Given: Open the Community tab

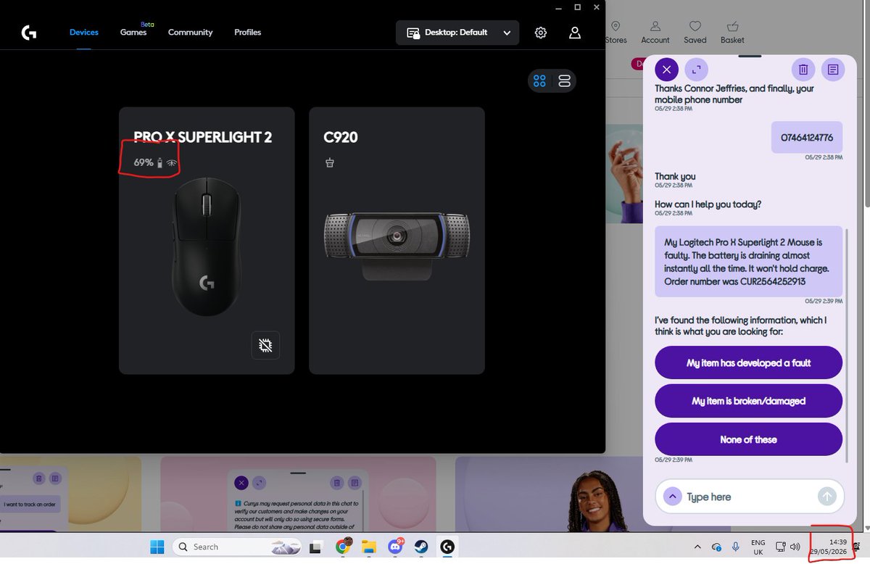Looking at the screenshot, I should [190, 33].
